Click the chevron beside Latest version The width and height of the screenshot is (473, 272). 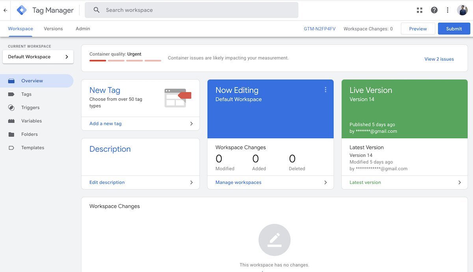[x=460, y=182]
